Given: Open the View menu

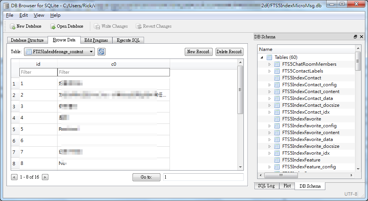Looking at the screenshot, I should tap(39, 15).
